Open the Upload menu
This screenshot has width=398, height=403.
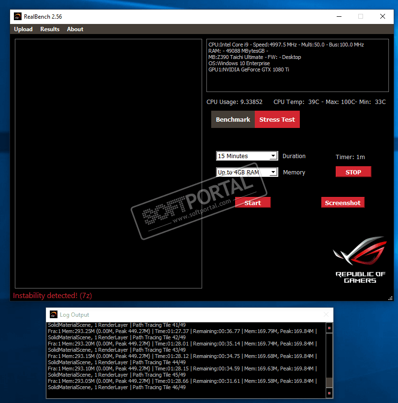(x=23, y=29)
